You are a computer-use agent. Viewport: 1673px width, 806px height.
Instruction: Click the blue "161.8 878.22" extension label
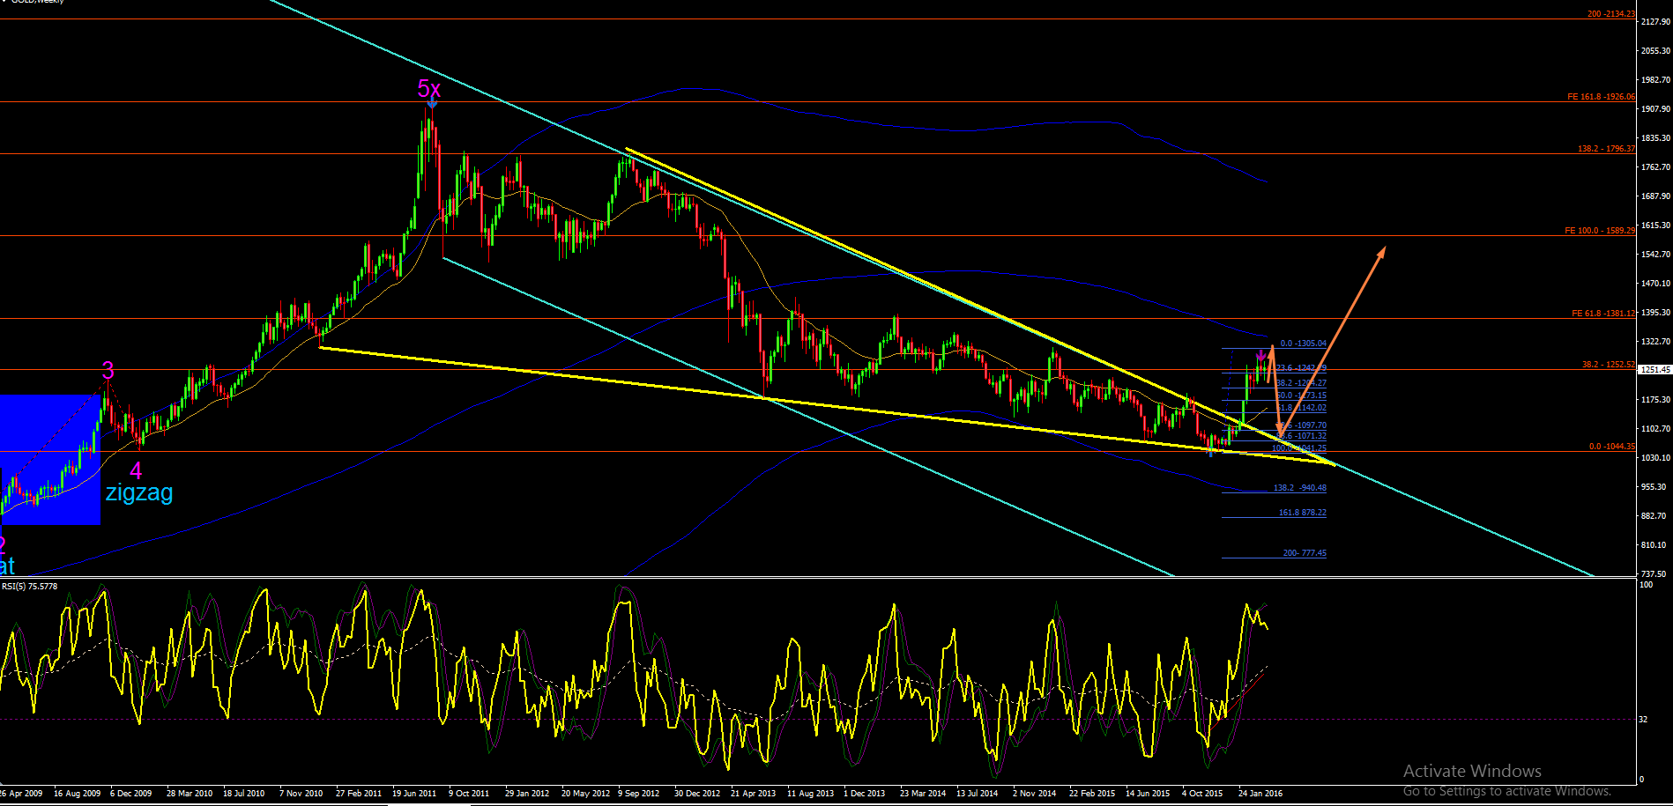1303,513
